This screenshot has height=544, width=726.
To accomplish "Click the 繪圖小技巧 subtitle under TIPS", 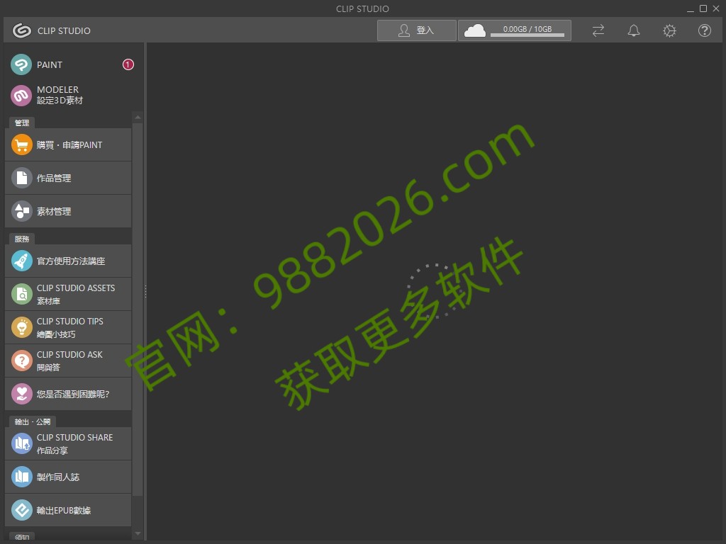I will [x=56, y=334].
